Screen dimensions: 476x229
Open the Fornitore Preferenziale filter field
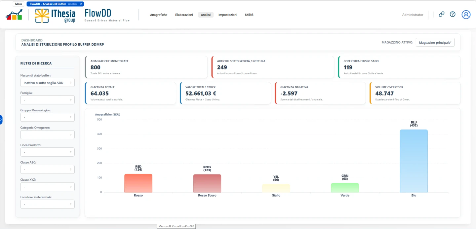click(47, 204)
